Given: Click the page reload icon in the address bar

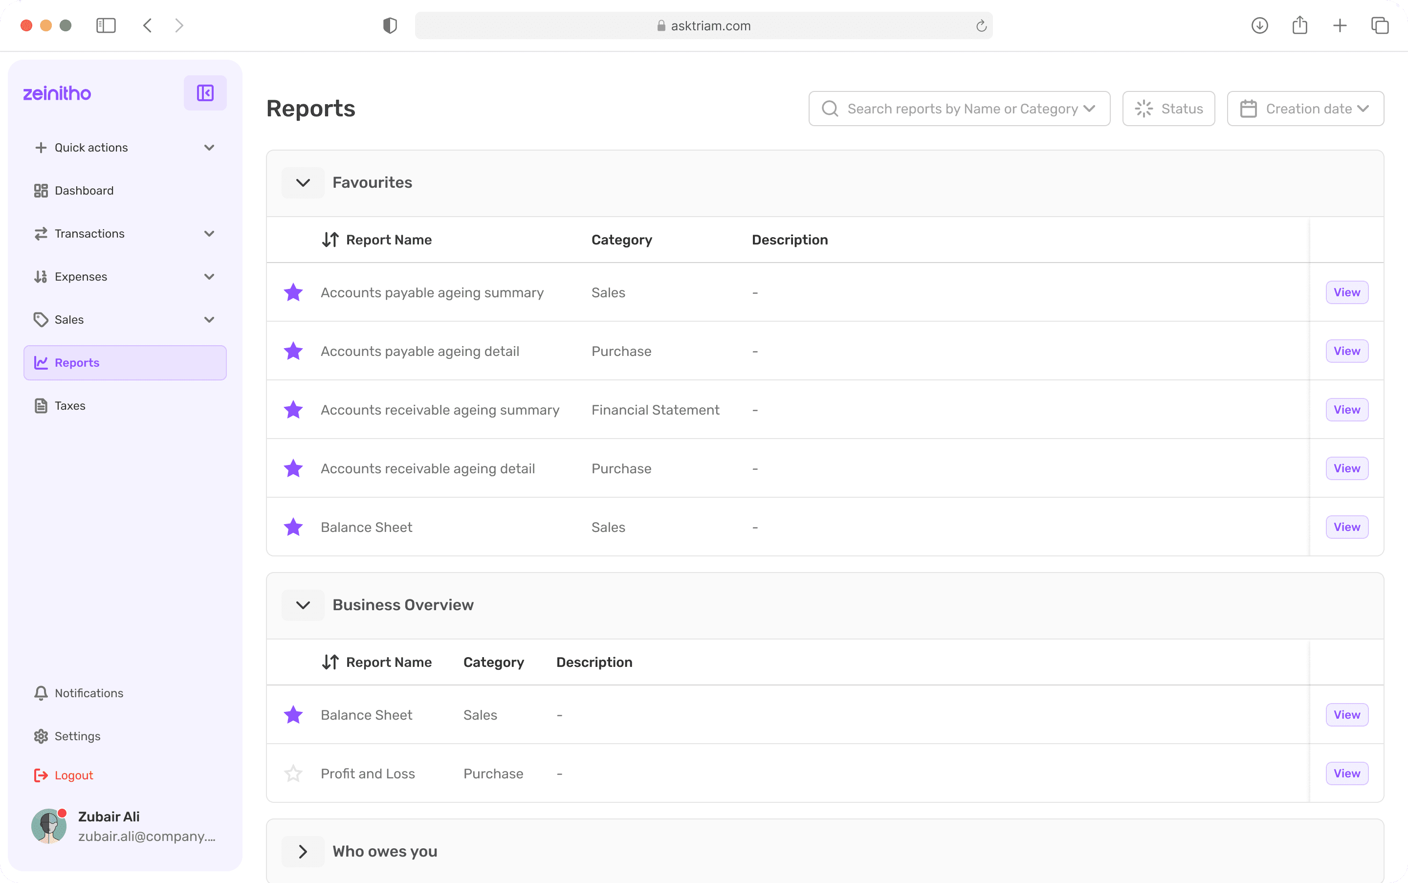Looking at the screenshot, I should (981, 26).
